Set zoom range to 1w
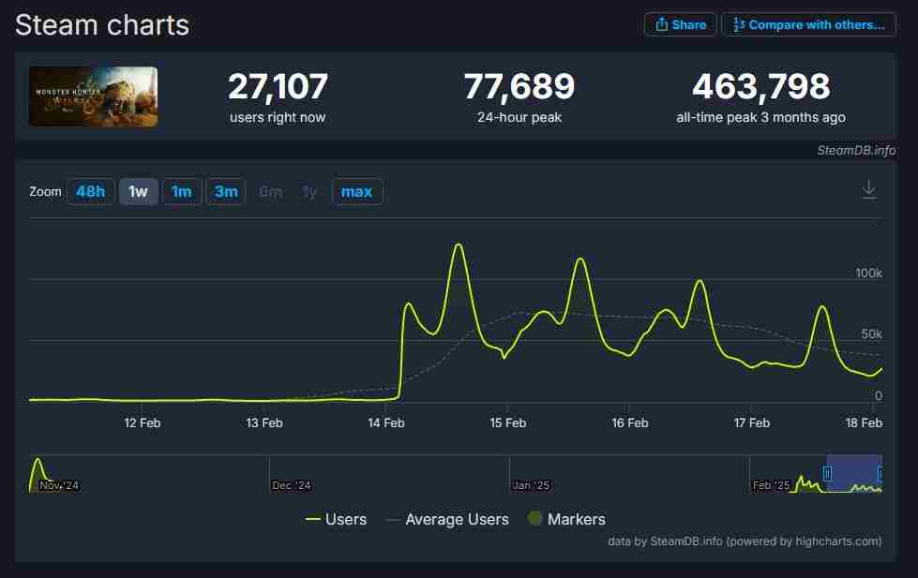This screenshot has width=918, height=578. [x=138, y=192]
